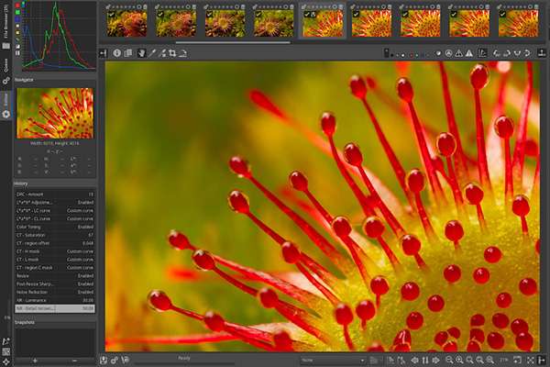Image resolution: width=550 pixels, height=367 pixels.
Task: Open the output profile dropdown showing None
Action: pyautogui.click(x=333, y=361)
